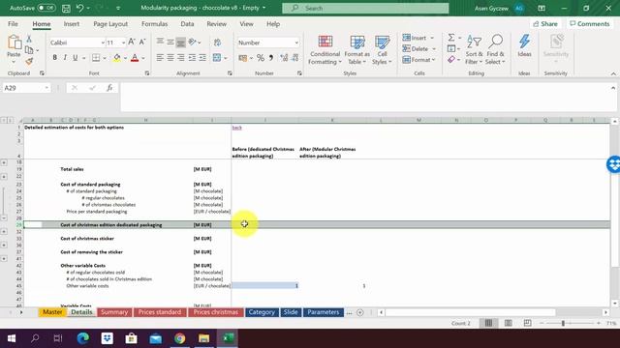The image size is (620, 348).
Task: Click the Name Box showing A29
Action: pyautogui.click(x=26, y=88)
